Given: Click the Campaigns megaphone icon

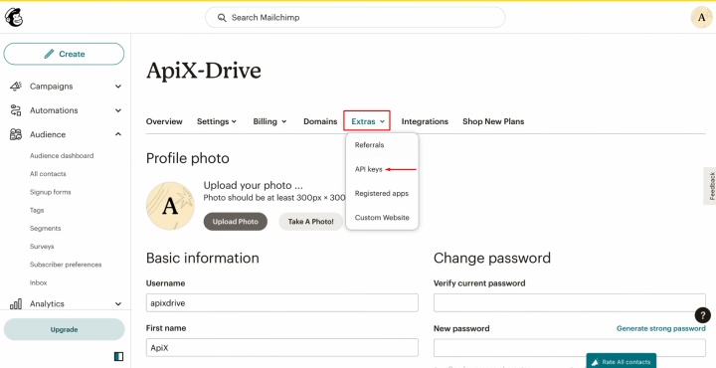Looking at the screenshot, I should tap(16, 87).
